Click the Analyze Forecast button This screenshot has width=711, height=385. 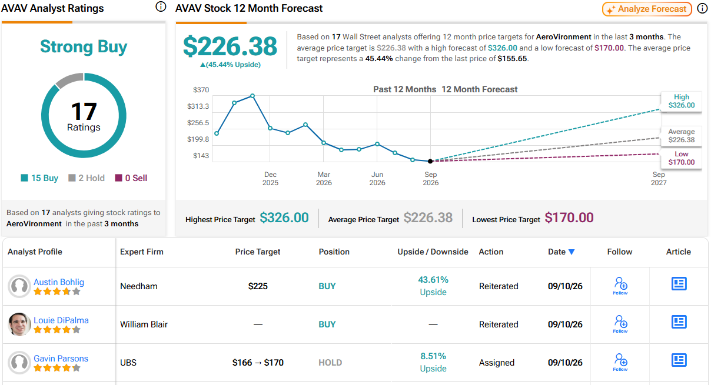coord(647,9)
